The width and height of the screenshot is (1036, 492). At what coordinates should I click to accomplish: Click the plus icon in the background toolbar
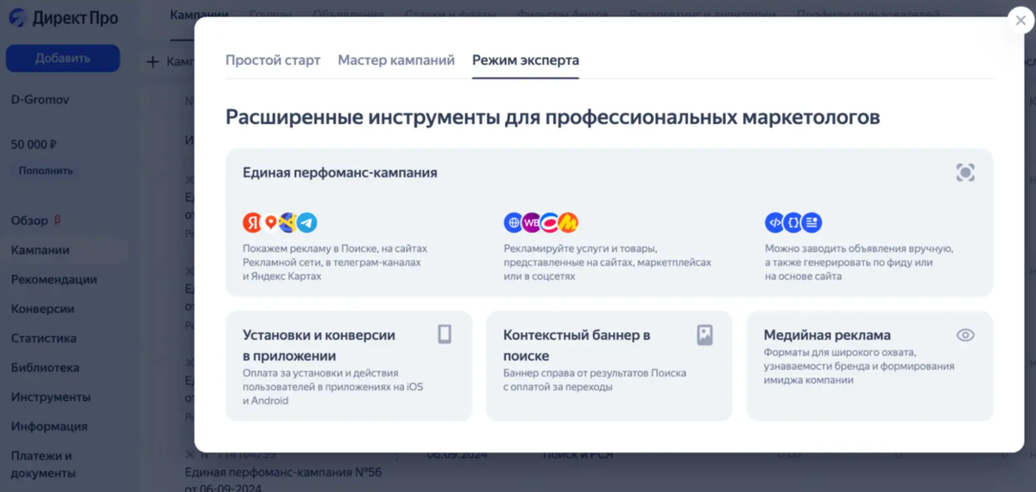pyautogui.click(x=153, y=62)
